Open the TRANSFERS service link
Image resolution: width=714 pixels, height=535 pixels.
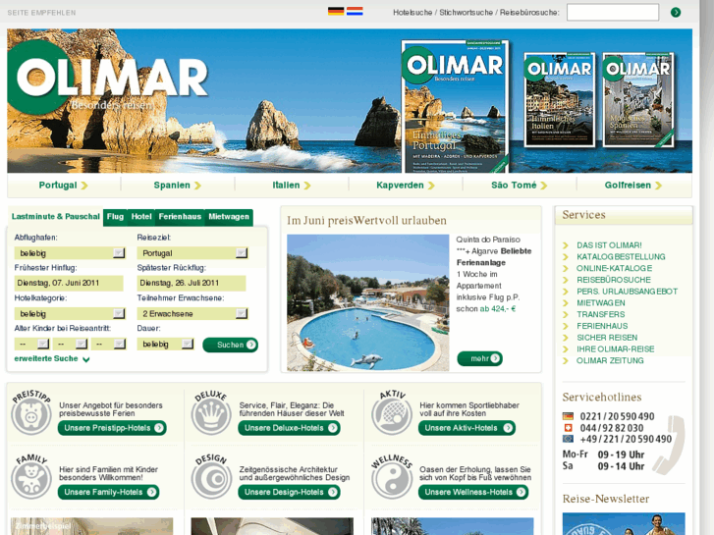click(601, 314)
